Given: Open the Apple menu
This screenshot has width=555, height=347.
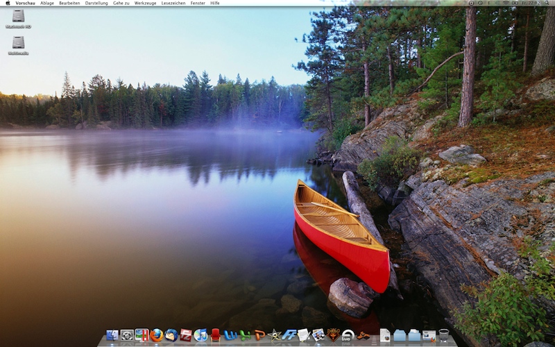Looking at the screenshot, I should 8,3.
